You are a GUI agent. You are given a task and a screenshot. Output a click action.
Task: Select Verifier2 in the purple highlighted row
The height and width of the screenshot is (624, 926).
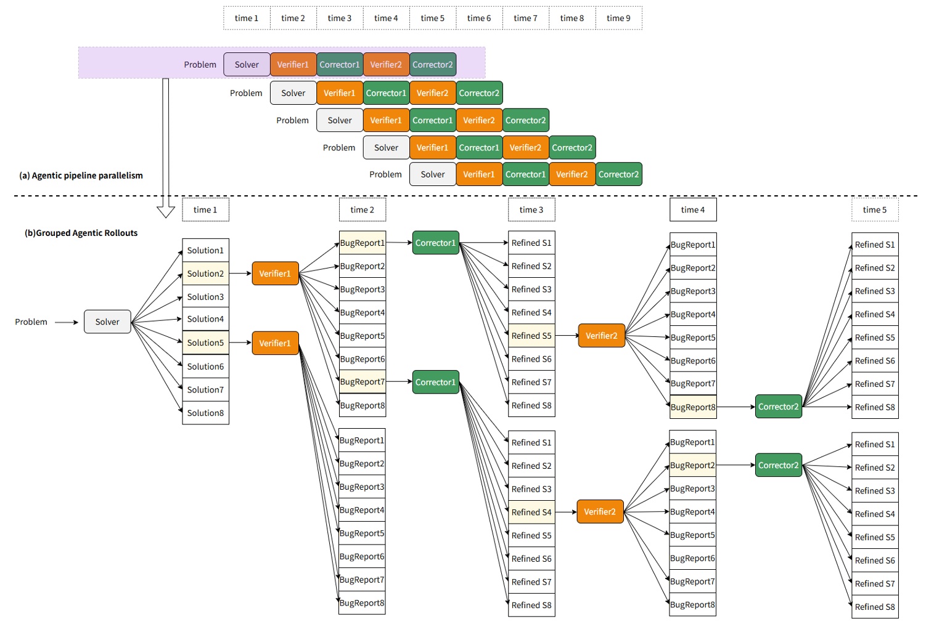[386, 65]
